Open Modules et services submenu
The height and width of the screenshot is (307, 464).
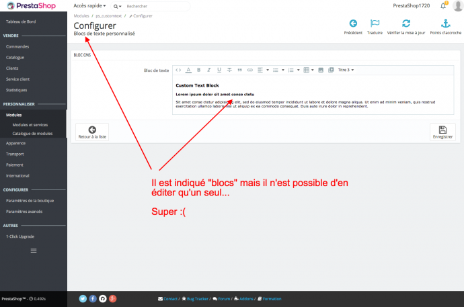(x=30, y=125)
